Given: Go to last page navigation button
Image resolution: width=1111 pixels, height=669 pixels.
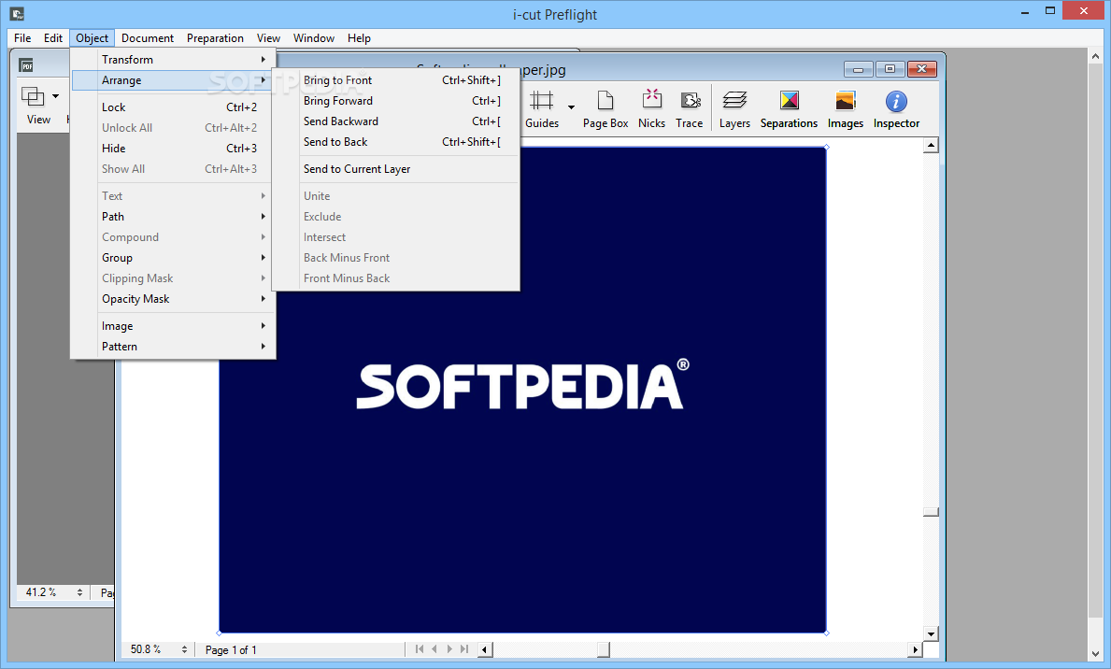Looking at the screenshot, I should point(464,648).
